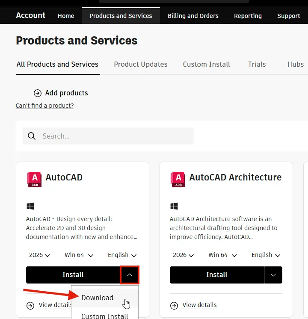Viewport: 308px width, 319px height.
Task: Open the AutoCAD 2026 version dropdown
Action: pyautogui.click(x=40, y=255)
